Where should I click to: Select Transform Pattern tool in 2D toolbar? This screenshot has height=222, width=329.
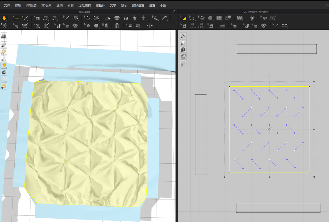pyautogui.click(x=183, y=18)
